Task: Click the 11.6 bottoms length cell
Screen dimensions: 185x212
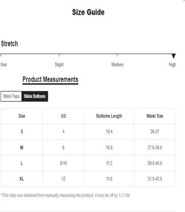Action: click(109, 179)
